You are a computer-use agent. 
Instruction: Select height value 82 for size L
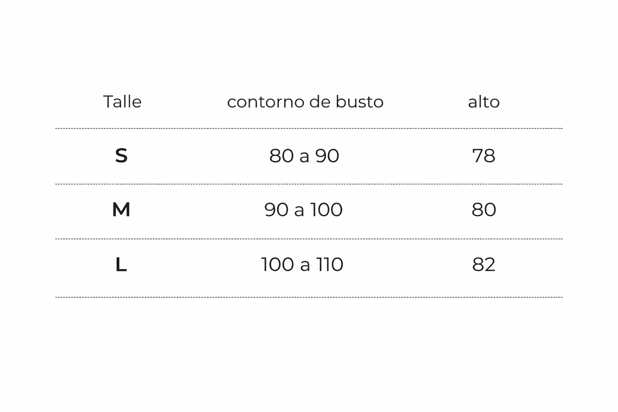click(484, 265)
